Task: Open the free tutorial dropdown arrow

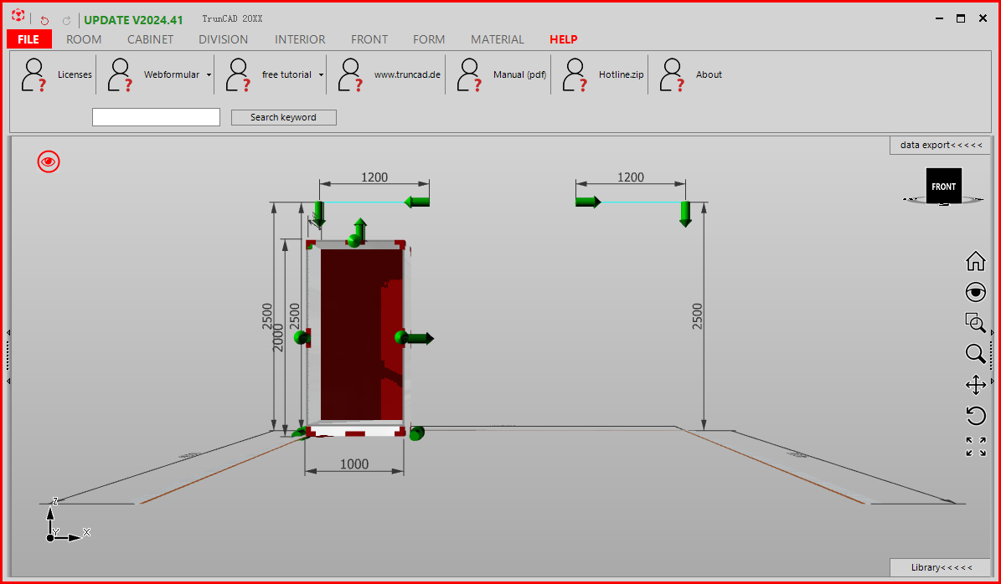Action: click(321, 75)
